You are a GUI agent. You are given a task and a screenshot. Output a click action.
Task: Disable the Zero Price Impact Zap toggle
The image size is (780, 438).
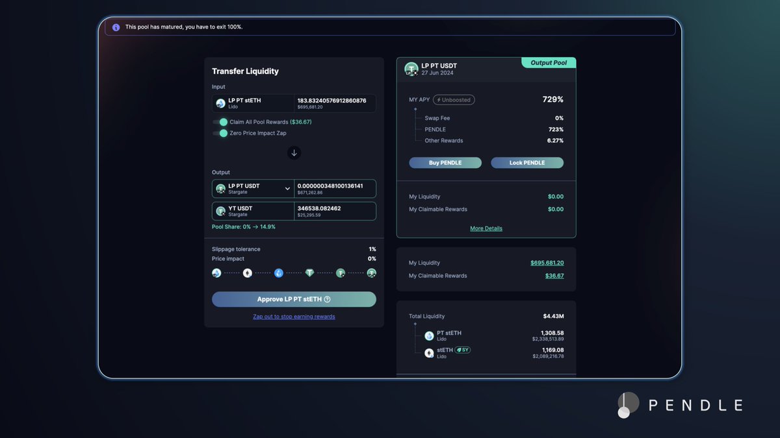[x=220, y=133]
